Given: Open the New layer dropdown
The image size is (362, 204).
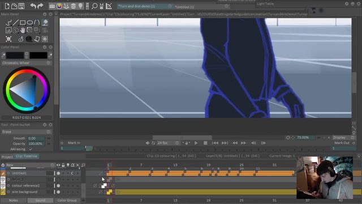Looking at the screenshot, I should click(x=30, y=165).
